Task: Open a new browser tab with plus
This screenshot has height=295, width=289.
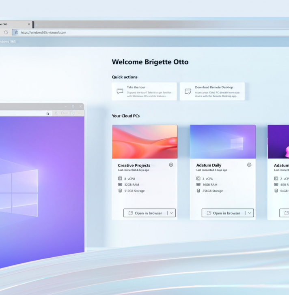Action: tap(37, 25)
